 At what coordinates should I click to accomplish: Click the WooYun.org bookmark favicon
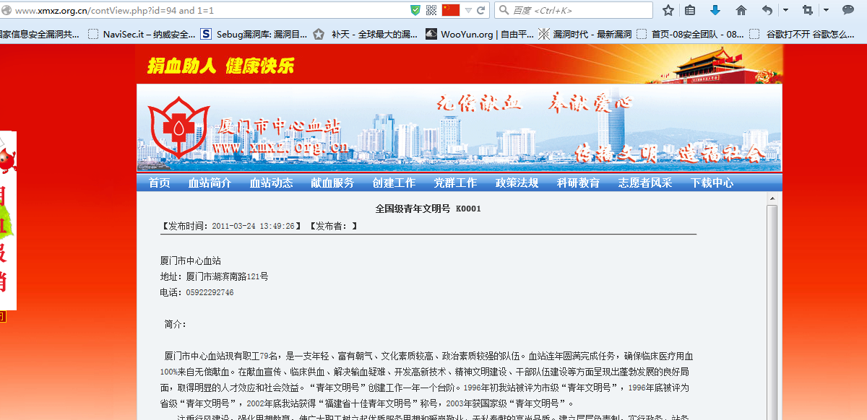click(431, 34)
